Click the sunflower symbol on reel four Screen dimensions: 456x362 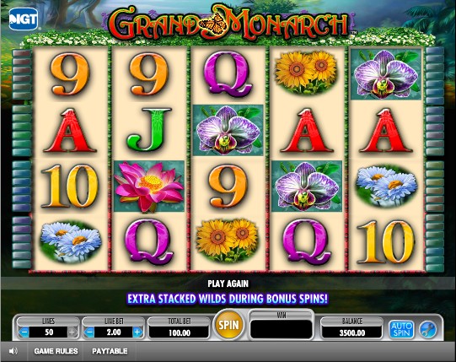click(x=306, y=73)
